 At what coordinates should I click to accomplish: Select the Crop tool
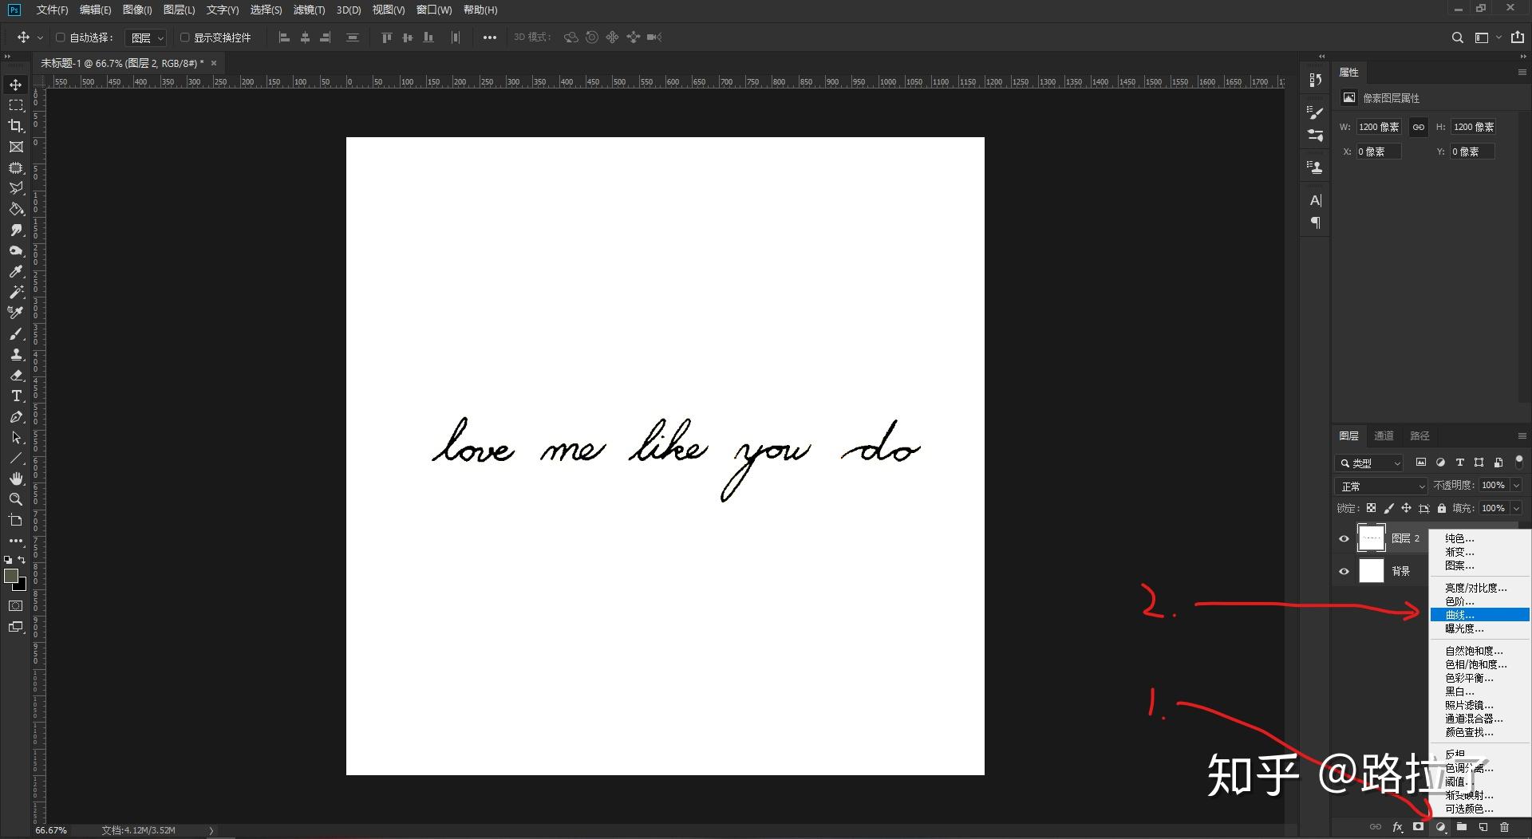click(16, 126)
